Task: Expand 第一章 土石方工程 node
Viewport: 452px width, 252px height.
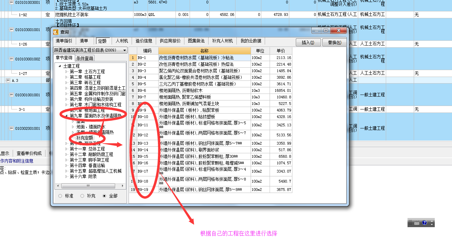Action: [67, 71]
